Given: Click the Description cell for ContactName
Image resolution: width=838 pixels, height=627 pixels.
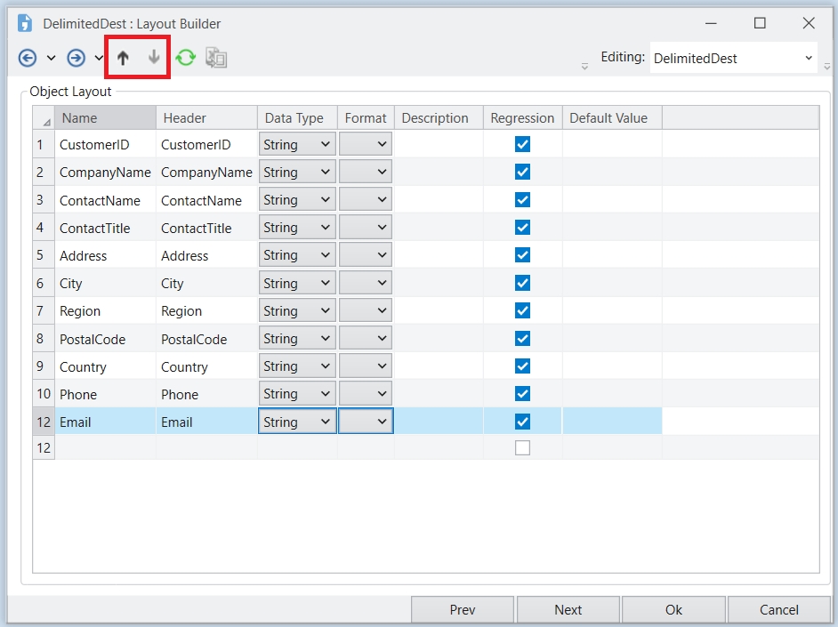Looking at the screenshot, I should pos(439,200).
